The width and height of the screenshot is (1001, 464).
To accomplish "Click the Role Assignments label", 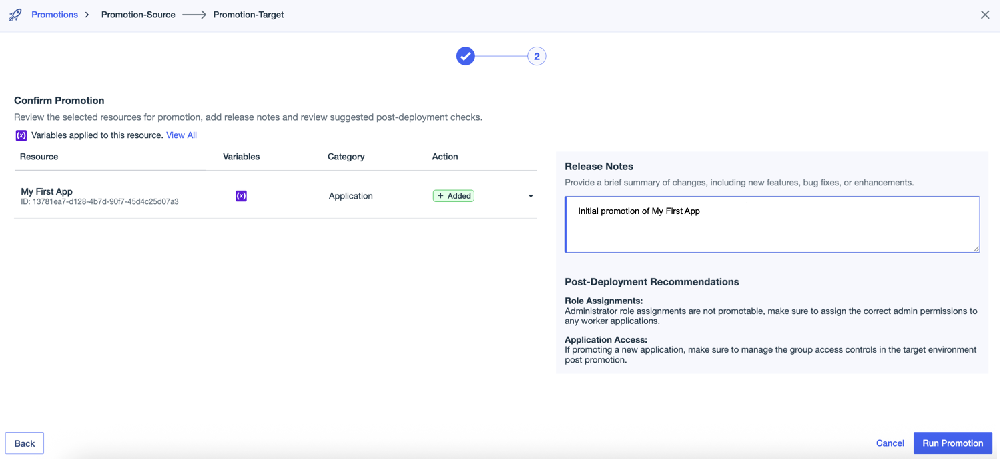I will (x=603, y=301).
